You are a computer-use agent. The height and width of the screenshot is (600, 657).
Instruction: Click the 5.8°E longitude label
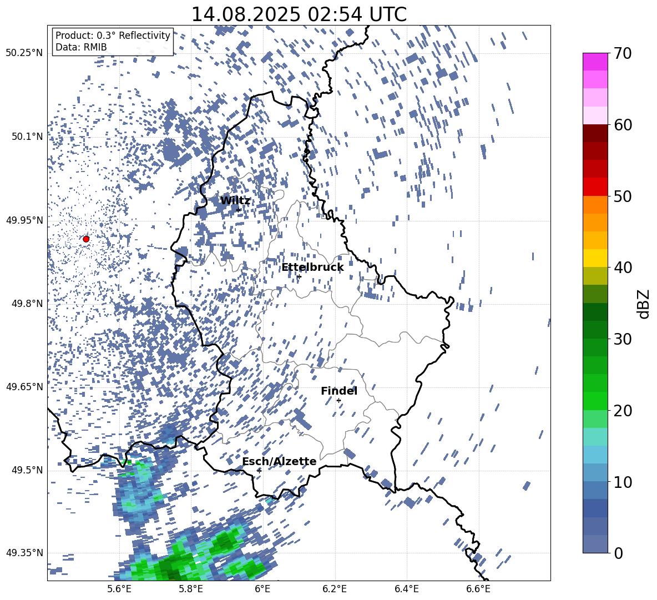point(191,589)
